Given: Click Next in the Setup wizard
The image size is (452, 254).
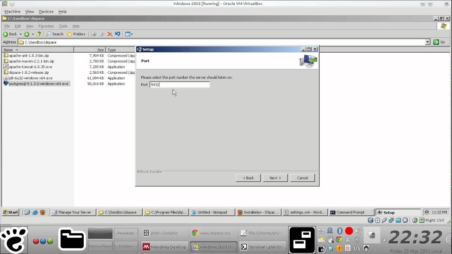Looking at the screenshot, I should tap(275, 178).
